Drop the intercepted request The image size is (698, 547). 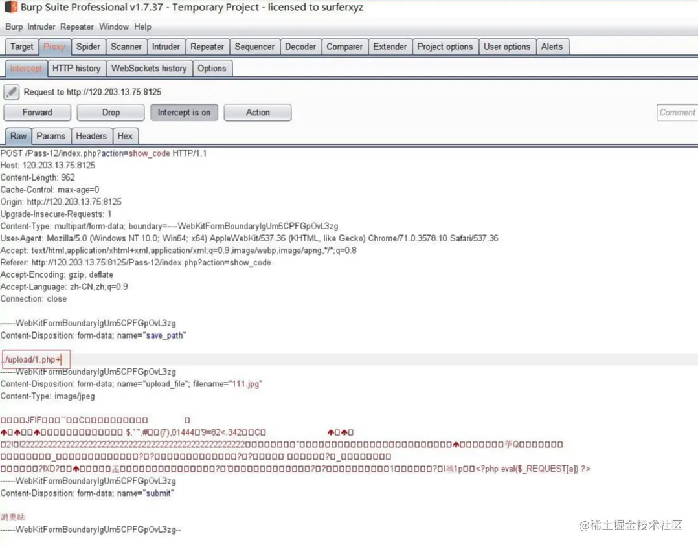click(111, 113)
